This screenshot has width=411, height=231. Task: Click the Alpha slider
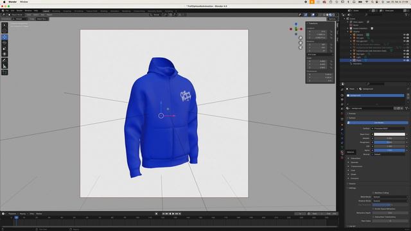(389, 150)
